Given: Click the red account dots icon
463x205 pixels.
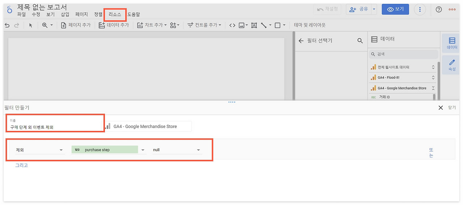Looking at the screenshot, I should pos(452,10).
